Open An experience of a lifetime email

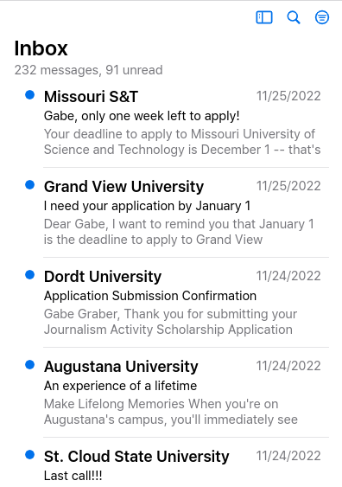[177, 393]
